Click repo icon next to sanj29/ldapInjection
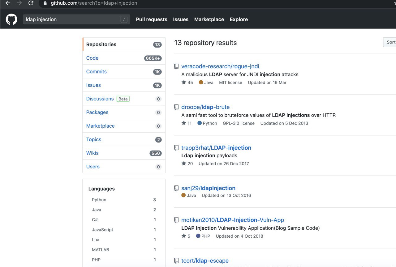 pyautogui.click(x=176, y=188)
